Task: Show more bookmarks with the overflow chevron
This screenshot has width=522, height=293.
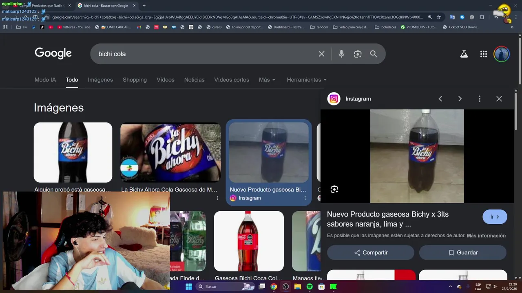Action: 512,27
